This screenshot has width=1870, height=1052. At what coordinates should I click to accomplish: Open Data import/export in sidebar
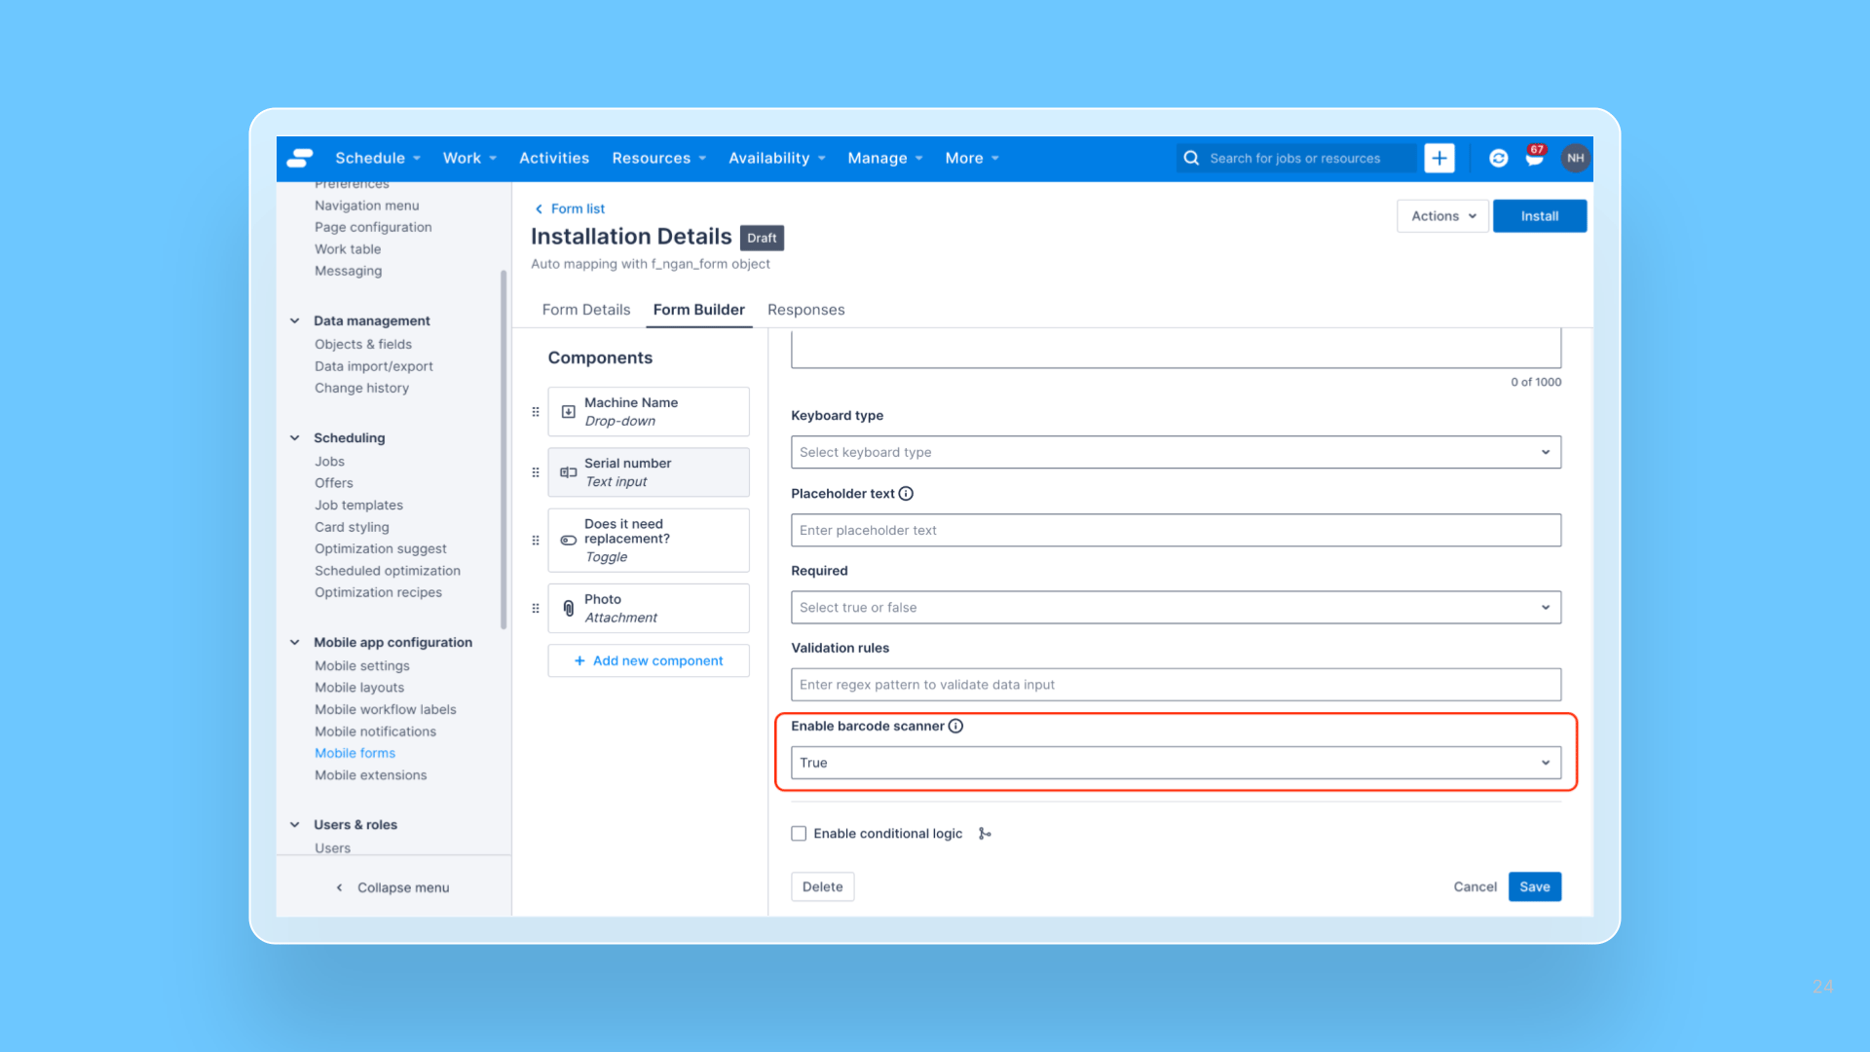374,367
